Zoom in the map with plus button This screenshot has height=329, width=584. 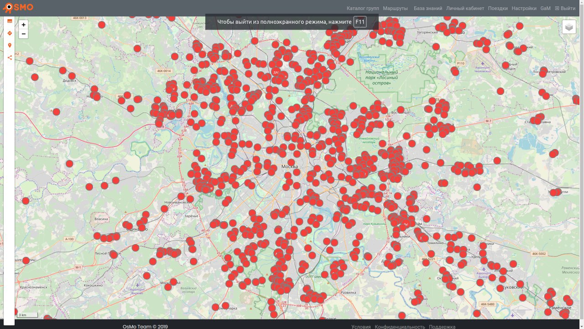(x=24, y=25)
